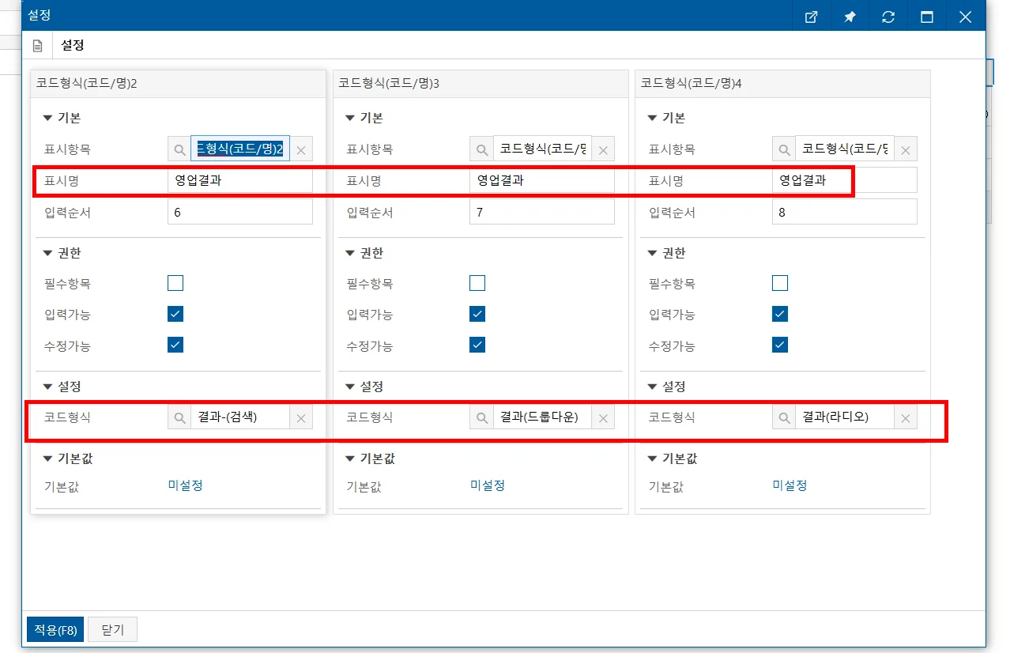Select the 설정 tab
Image resolution: width=1029 pixels, height=653 pixels.
pyautogui.click(x=73, y=46)
